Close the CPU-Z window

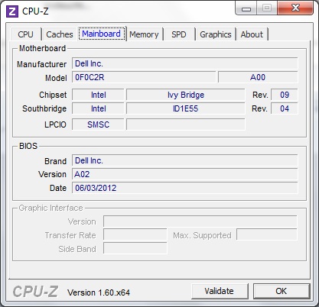295,8
